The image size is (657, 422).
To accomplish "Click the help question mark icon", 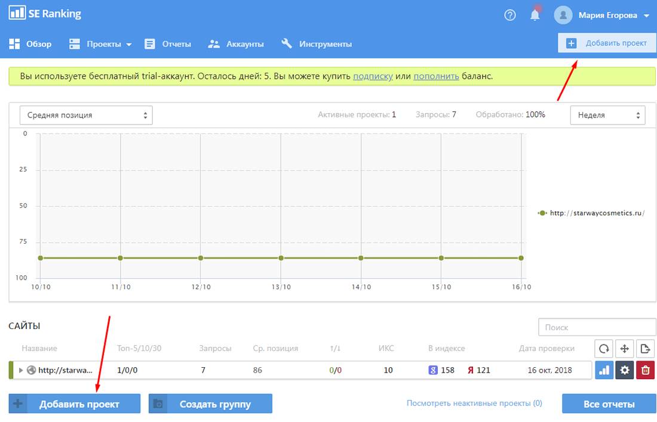I will [x=509, y=15].
